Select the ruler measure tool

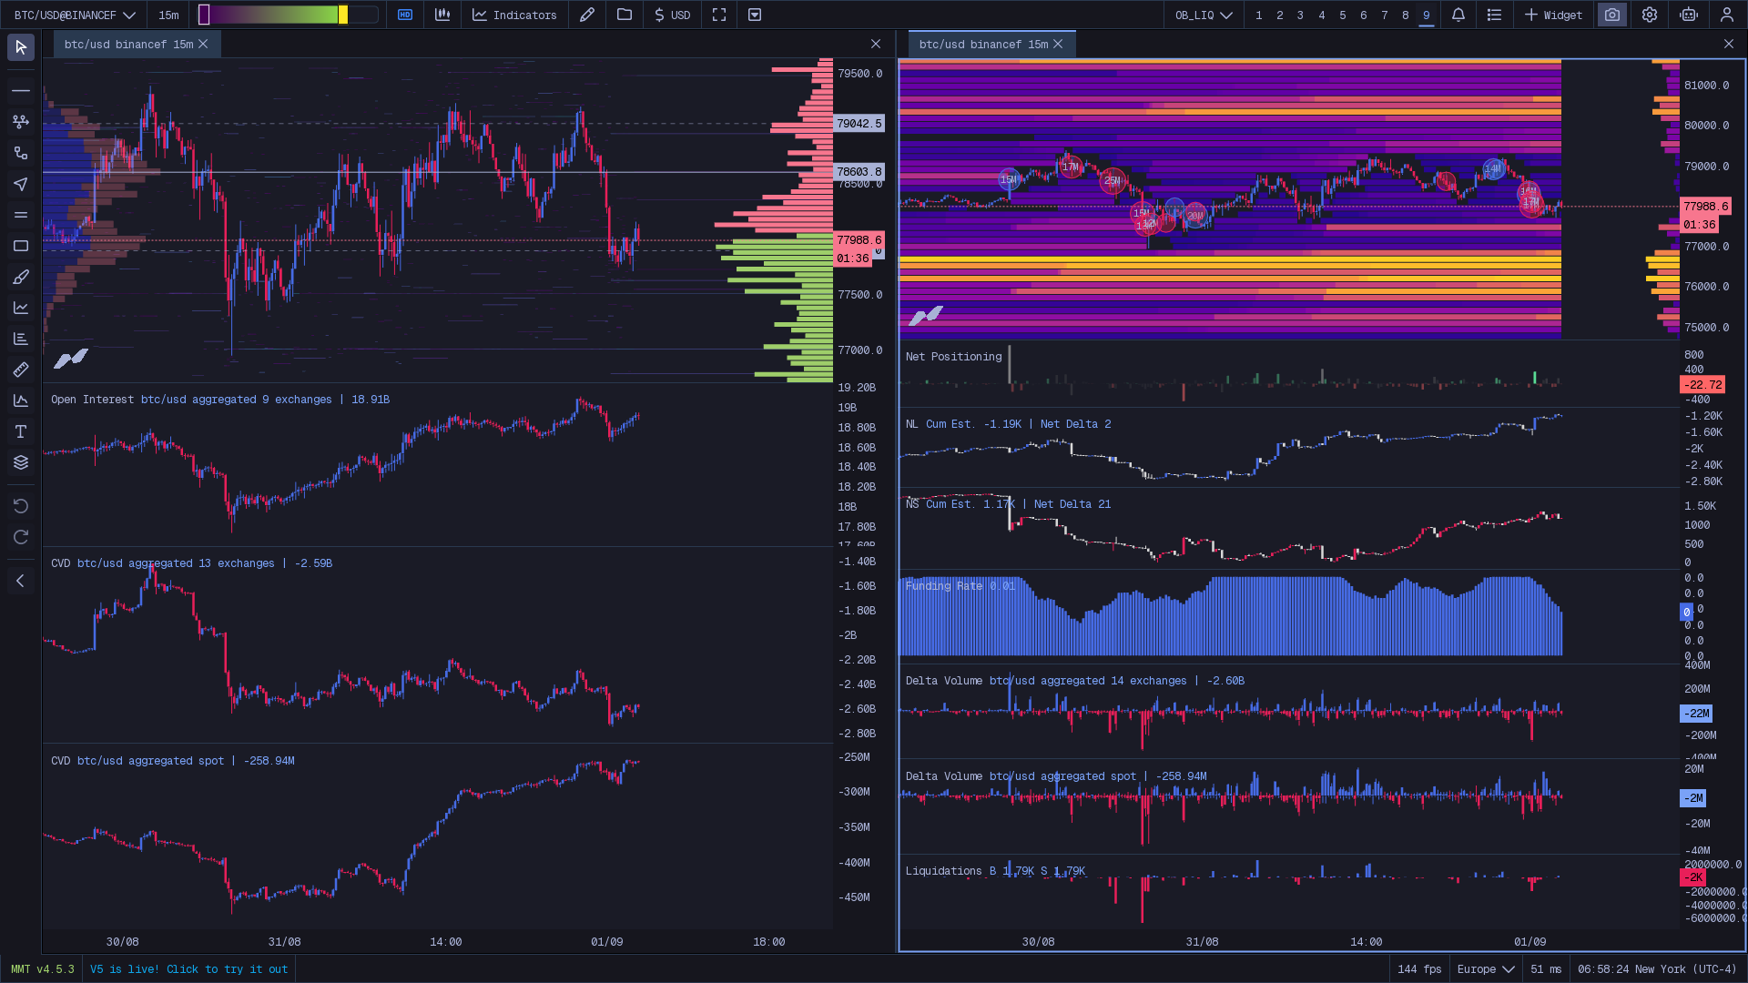21,370
